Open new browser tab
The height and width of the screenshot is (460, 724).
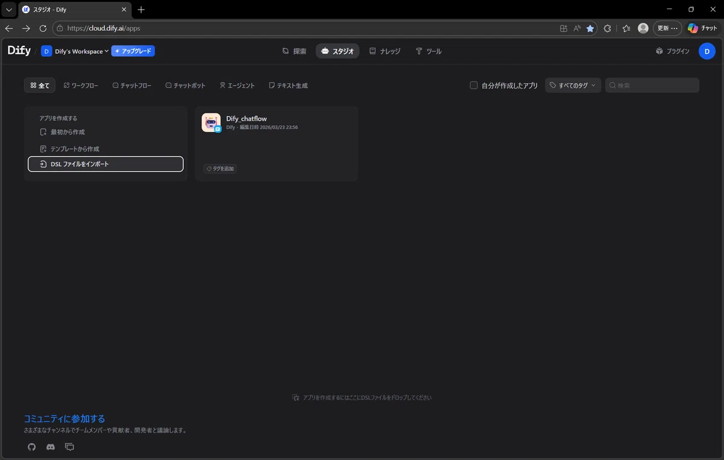point(141,10)
